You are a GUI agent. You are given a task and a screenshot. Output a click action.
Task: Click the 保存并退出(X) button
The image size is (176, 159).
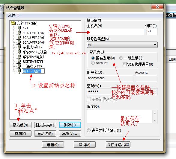(x=118, y=145)
